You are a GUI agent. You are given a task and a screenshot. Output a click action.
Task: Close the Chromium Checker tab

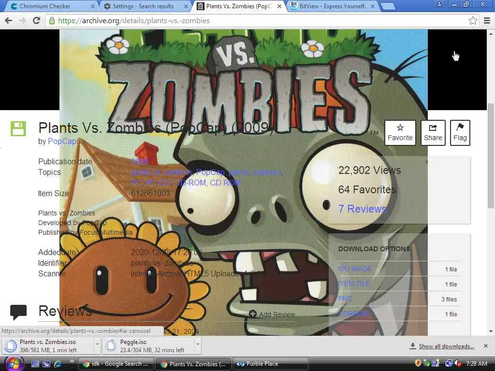[92, 6]
